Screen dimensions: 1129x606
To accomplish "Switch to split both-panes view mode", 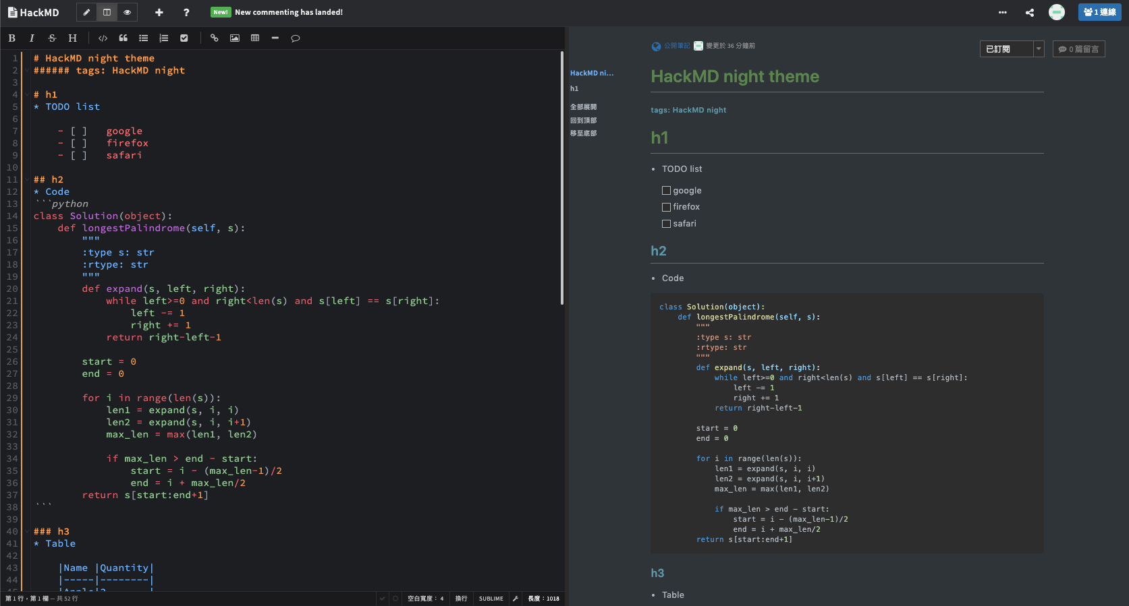I will pos(107,12).
